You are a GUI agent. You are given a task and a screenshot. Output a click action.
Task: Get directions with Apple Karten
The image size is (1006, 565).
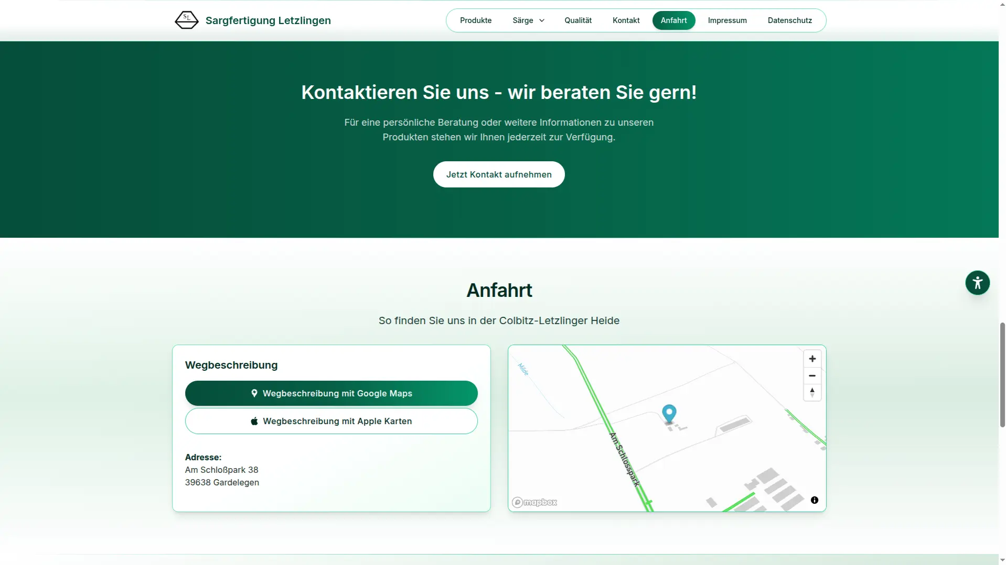click(x=331, y=421)
